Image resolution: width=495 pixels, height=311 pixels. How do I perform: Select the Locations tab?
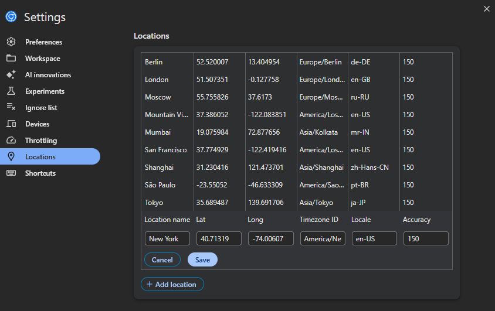click(x=50, y=156)
